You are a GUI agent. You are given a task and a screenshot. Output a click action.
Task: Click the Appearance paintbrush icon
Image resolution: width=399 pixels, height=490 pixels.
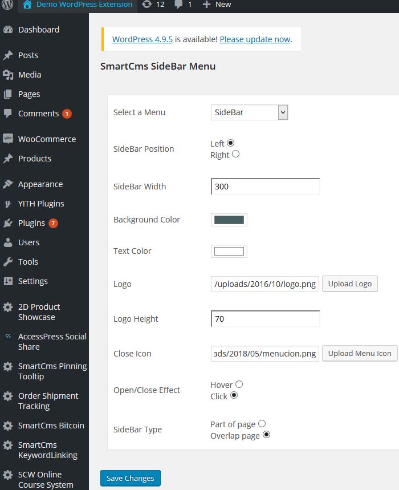(x=8, y=184)
